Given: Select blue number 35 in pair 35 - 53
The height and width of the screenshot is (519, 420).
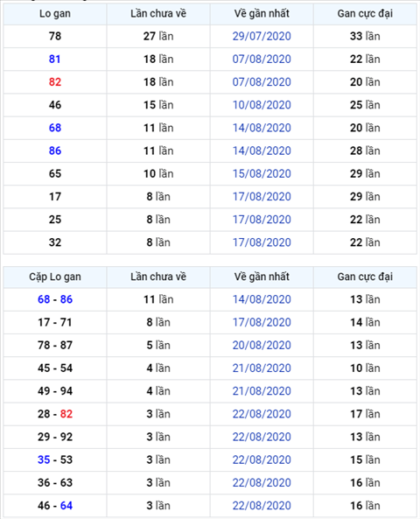Looking at the screenshot, I should [x=44, y=459].
